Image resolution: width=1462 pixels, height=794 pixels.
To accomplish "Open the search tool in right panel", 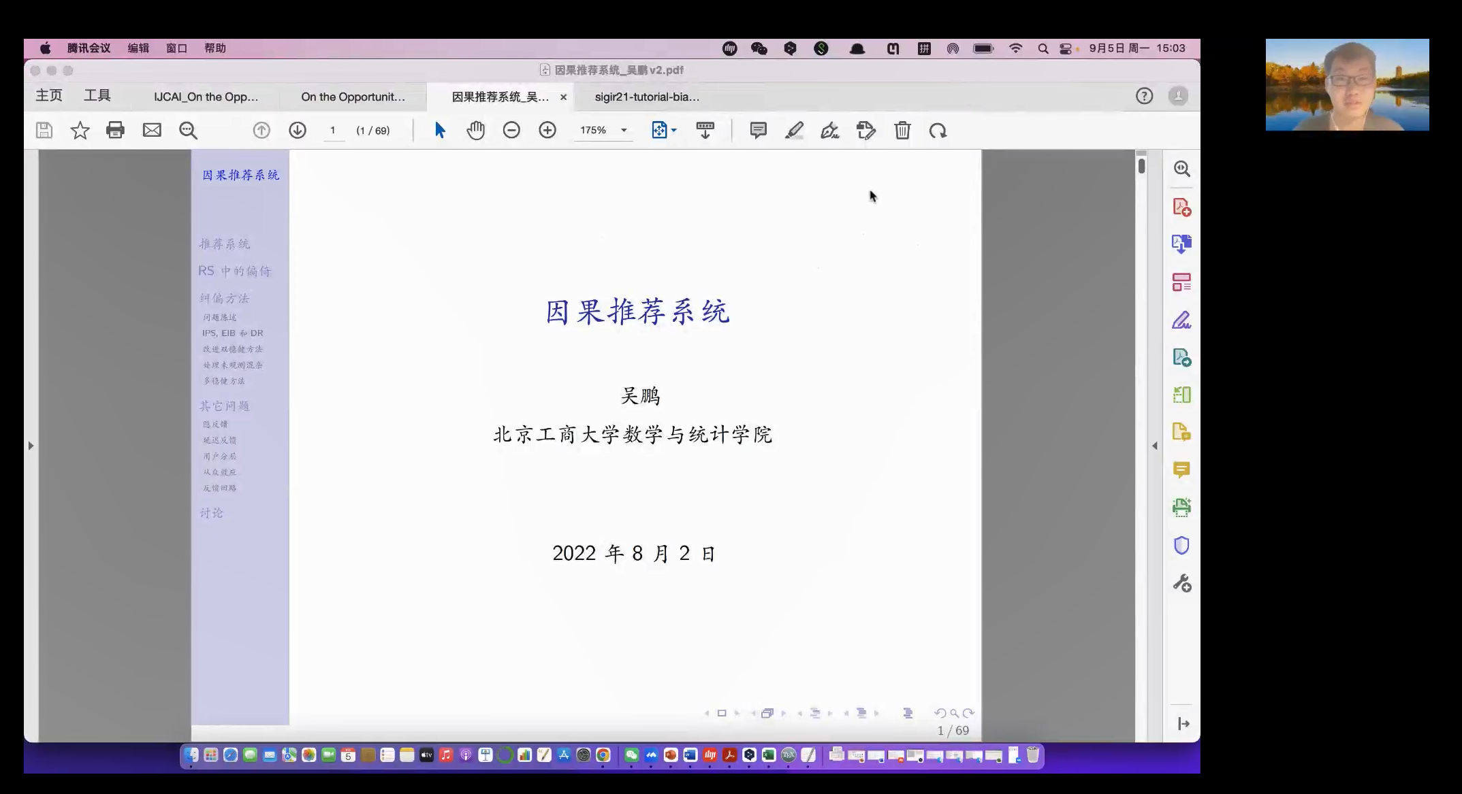I will pos(1181,169).
